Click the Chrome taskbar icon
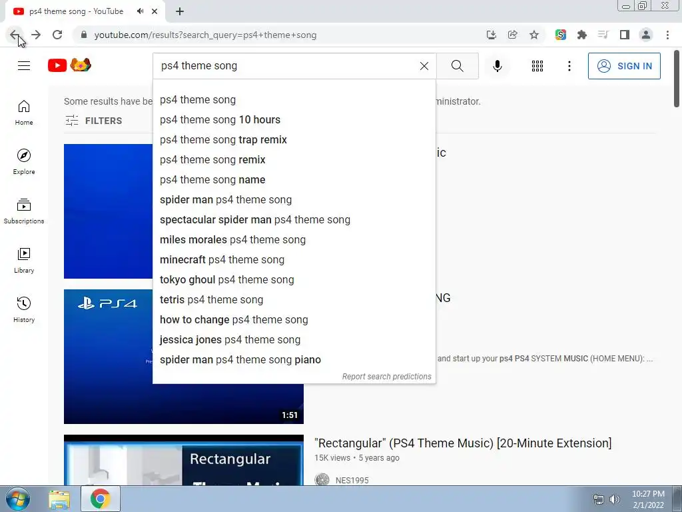 (101, 499)
